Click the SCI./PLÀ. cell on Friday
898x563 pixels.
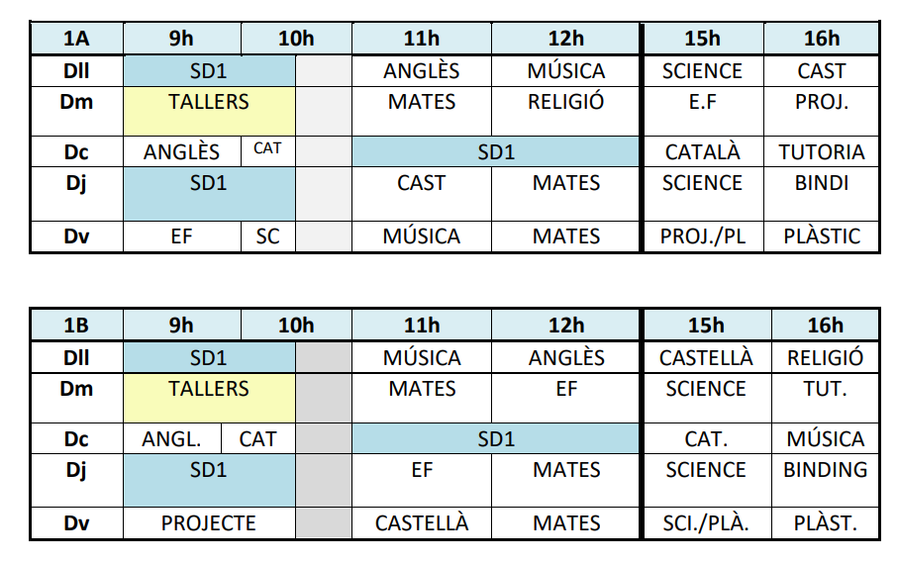706,523
